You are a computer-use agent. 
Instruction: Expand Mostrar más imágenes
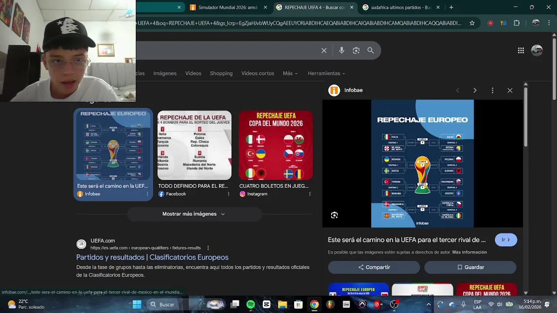click(x=194, y=214)
